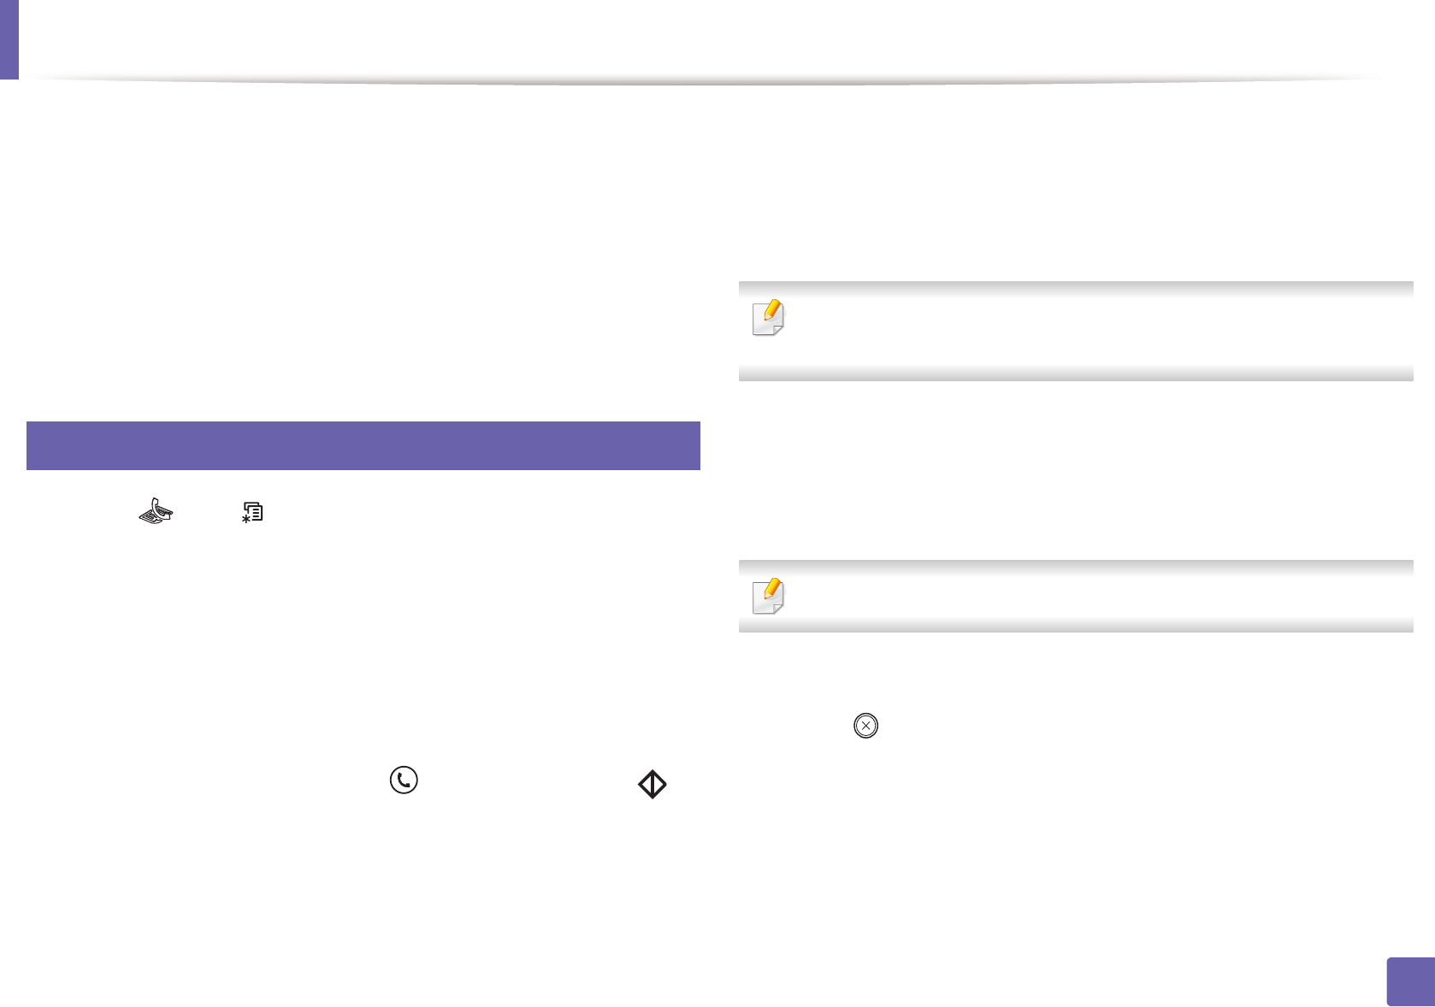
Task: Click the gray top bar of lower note box
Action: [x=1076, y=567]
